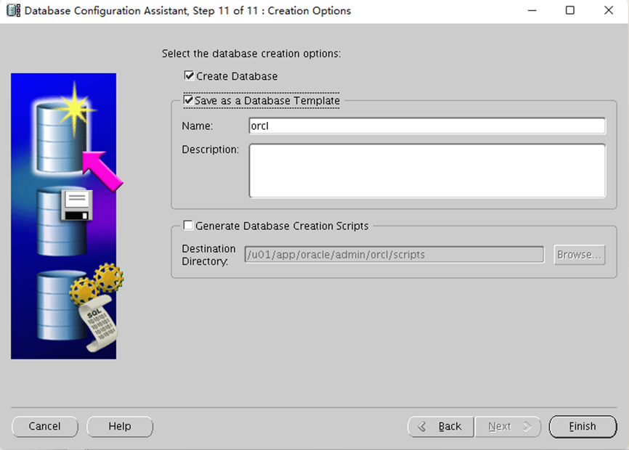Image resolution: width=629 pixels, height=450 pixels.
Task: Click the Destination Directory path field
Action: click(x=394, y=255)
